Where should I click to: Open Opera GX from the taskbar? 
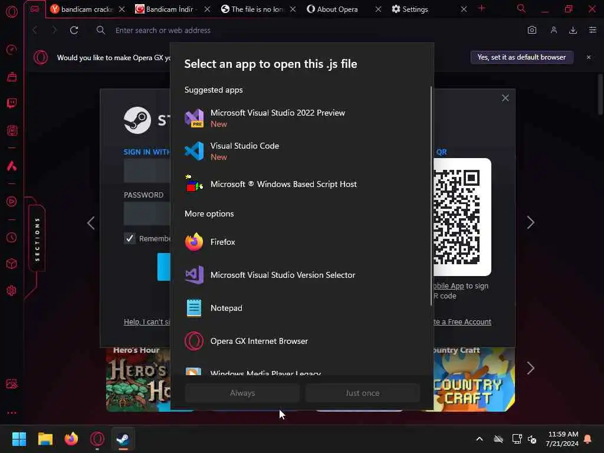click(97, 439)
